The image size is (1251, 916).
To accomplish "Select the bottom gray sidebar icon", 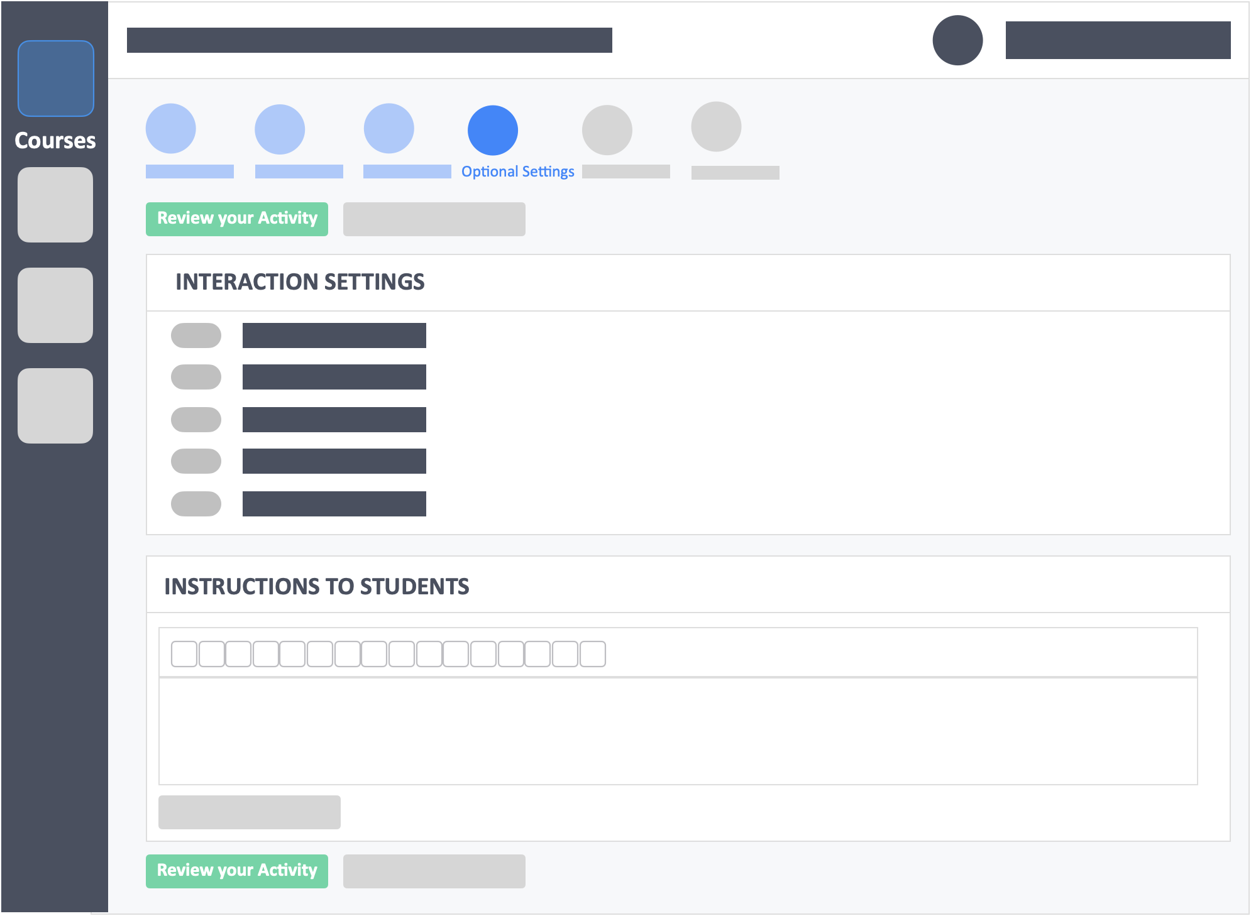I will pos(55,406).
